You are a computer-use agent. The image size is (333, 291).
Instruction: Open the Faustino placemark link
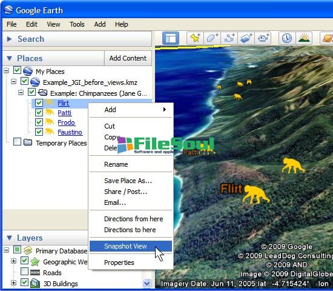click(x=70, y=132)
